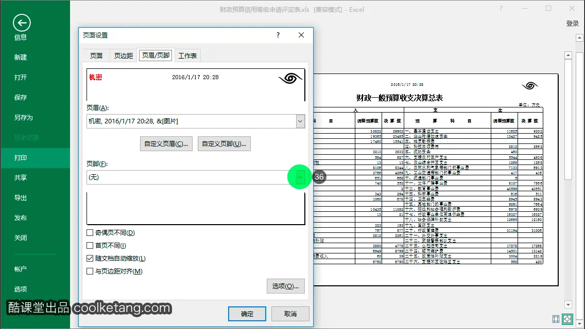
Task: Open the 页眉 header dropdown
Action: (300, 121)
